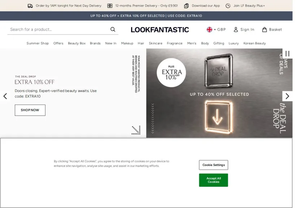Click the UK flag icon

(209, 30)
